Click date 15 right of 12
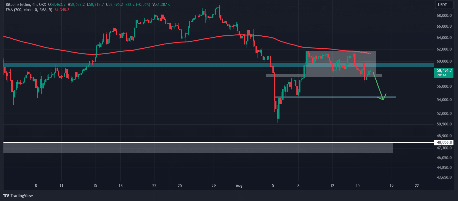Image resolution: width=458 pixels, height=201 pixels. pyautogui.click(x=358, y=186)
